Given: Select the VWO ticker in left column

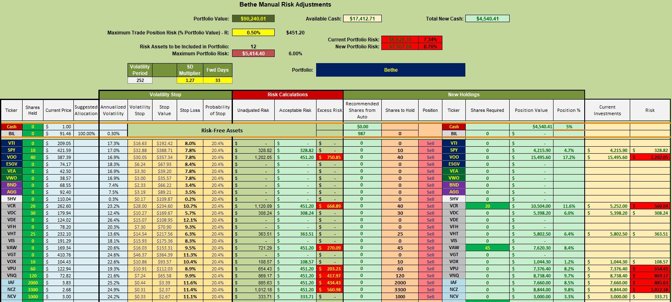Looking at the screenshot, I should (11, 178).
